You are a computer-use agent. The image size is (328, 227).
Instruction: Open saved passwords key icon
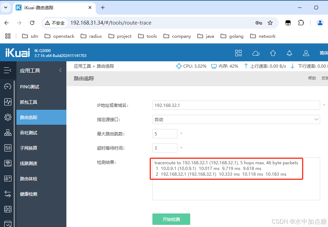[258, 23]
